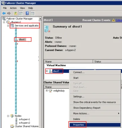Click the vmlightduty disk icon
The image size is (122, 128).
tap(50, 91)
